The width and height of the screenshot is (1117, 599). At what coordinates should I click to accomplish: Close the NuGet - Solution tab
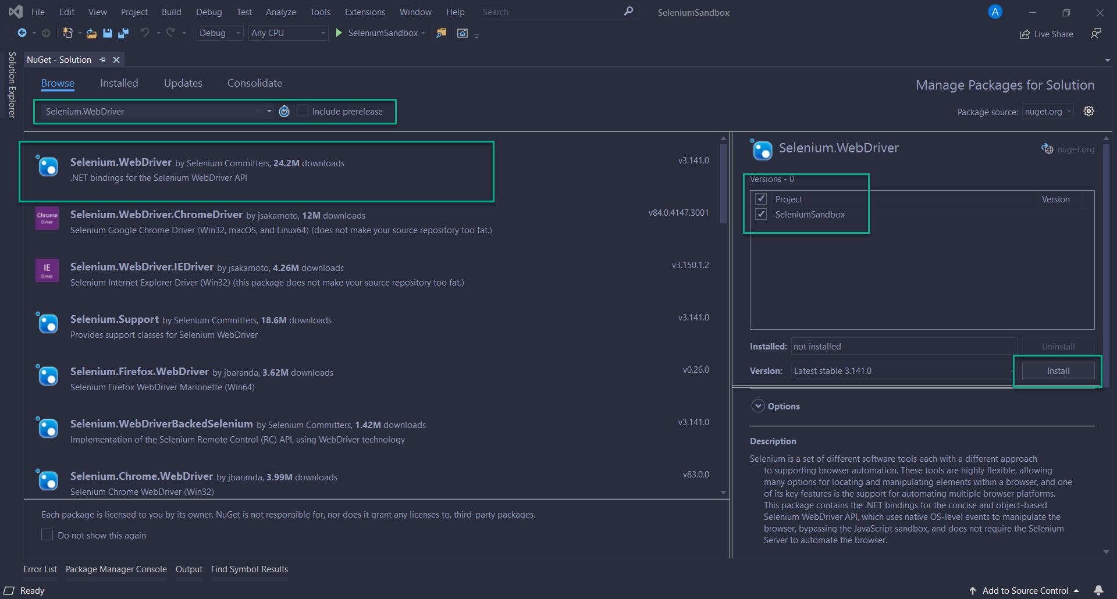click(x=116, y=60)
